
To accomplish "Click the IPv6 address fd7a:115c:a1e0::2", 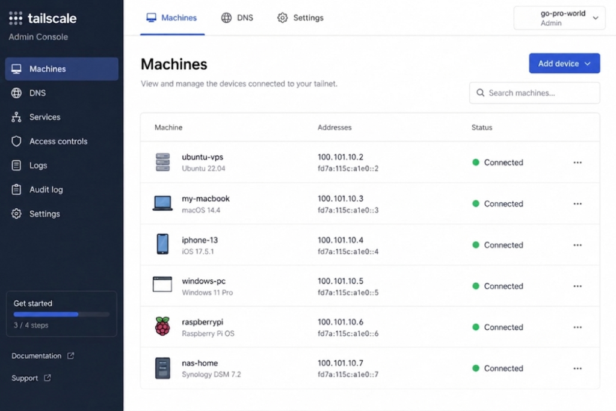I will point(348,168).
